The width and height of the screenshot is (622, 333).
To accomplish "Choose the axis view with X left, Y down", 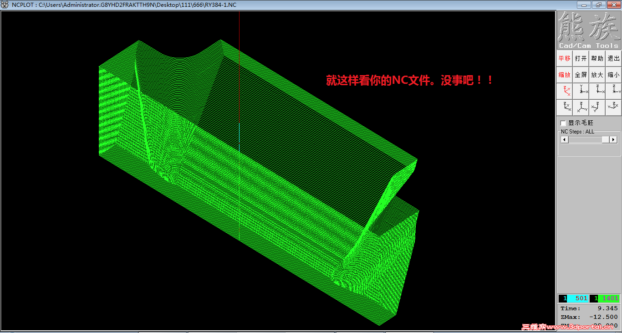I will pyautogui.click(x=597, y=108).
